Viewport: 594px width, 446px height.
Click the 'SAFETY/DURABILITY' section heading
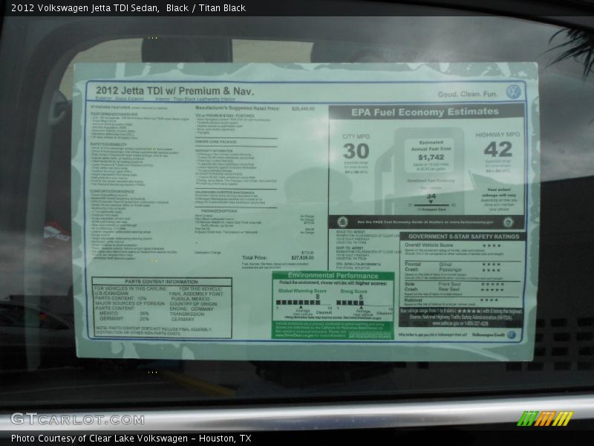tap(108, 145)
